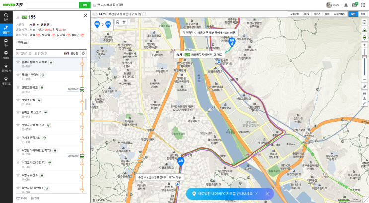Click the bus icon labeled 70자2742
This screenshot has height=203, width=369.
82,89
